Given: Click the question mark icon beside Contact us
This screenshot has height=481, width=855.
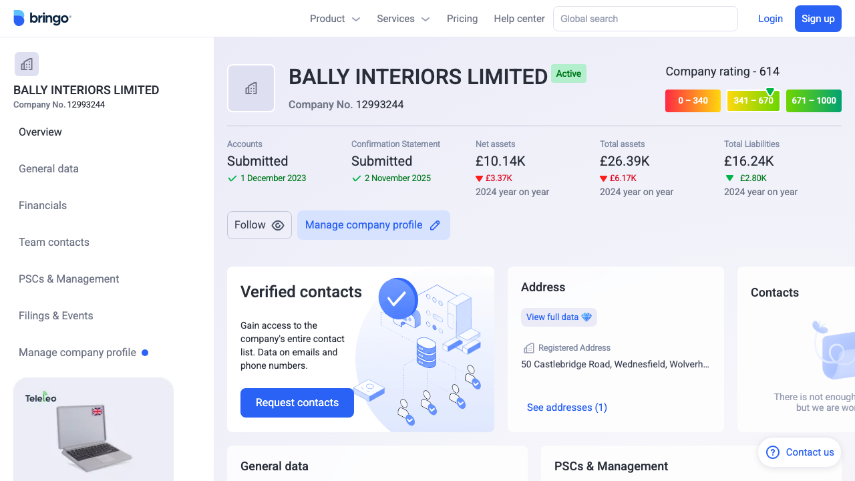Looking at the screenshot, I should click(x=772, y=452).
